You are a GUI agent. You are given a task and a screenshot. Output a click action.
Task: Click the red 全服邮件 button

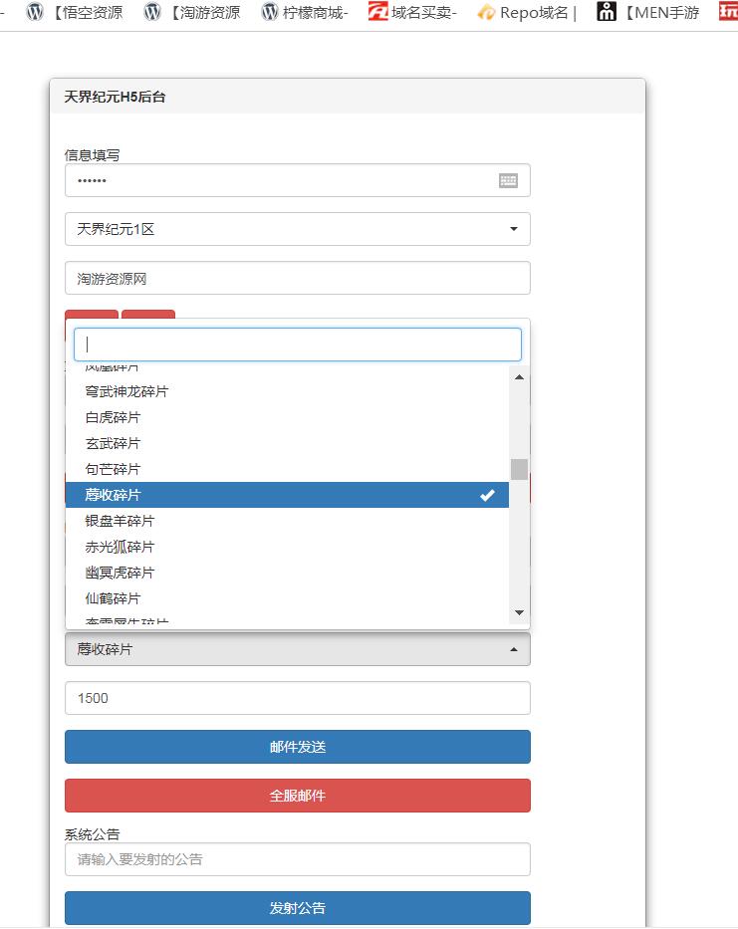click(297, 796)
